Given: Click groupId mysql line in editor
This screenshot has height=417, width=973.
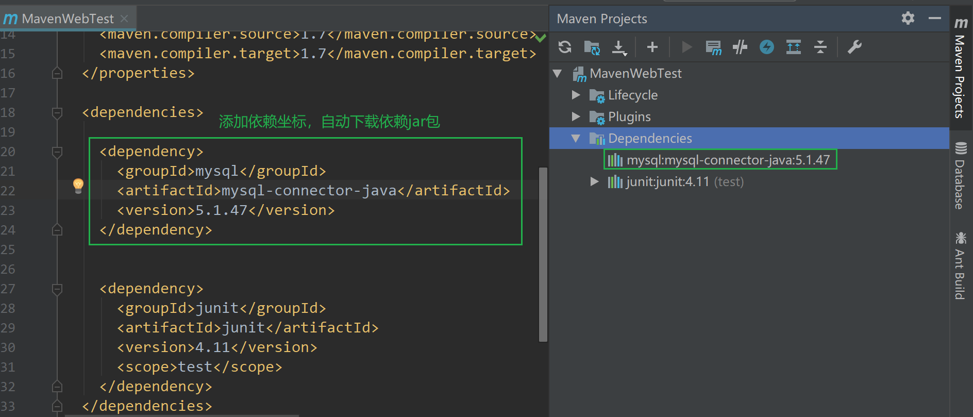Looking at the screenshot, I should point(222,171).
